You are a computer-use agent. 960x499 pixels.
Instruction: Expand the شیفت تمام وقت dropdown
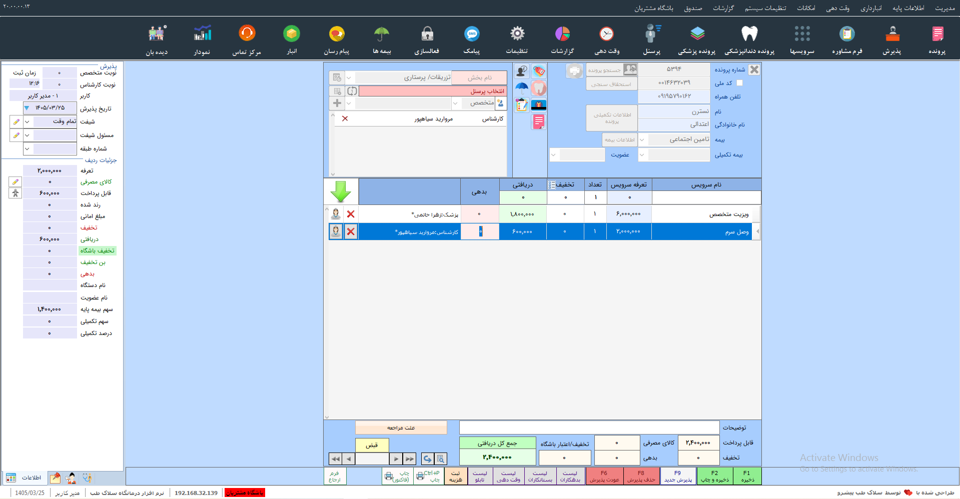click(27, 121)
